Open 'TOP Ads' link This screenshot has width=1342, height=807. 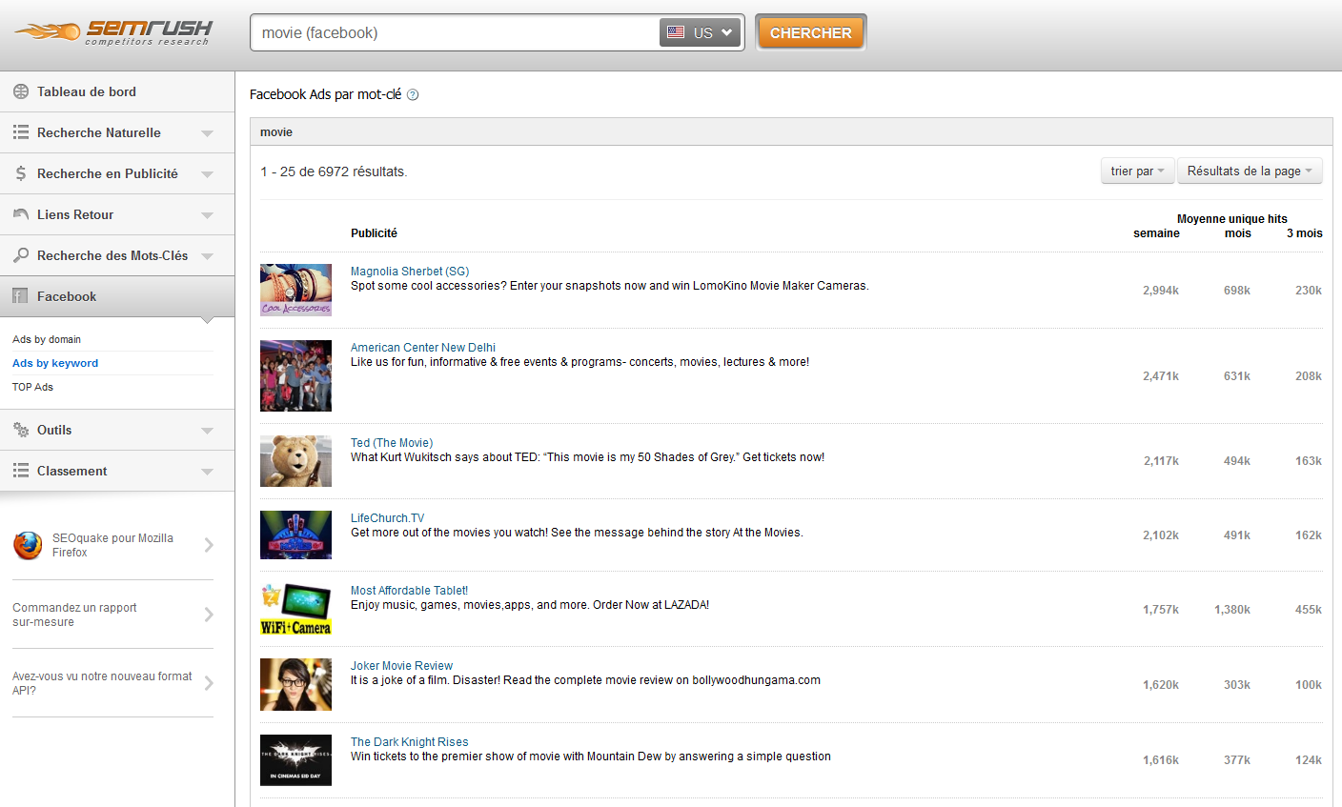pos(32,387)
